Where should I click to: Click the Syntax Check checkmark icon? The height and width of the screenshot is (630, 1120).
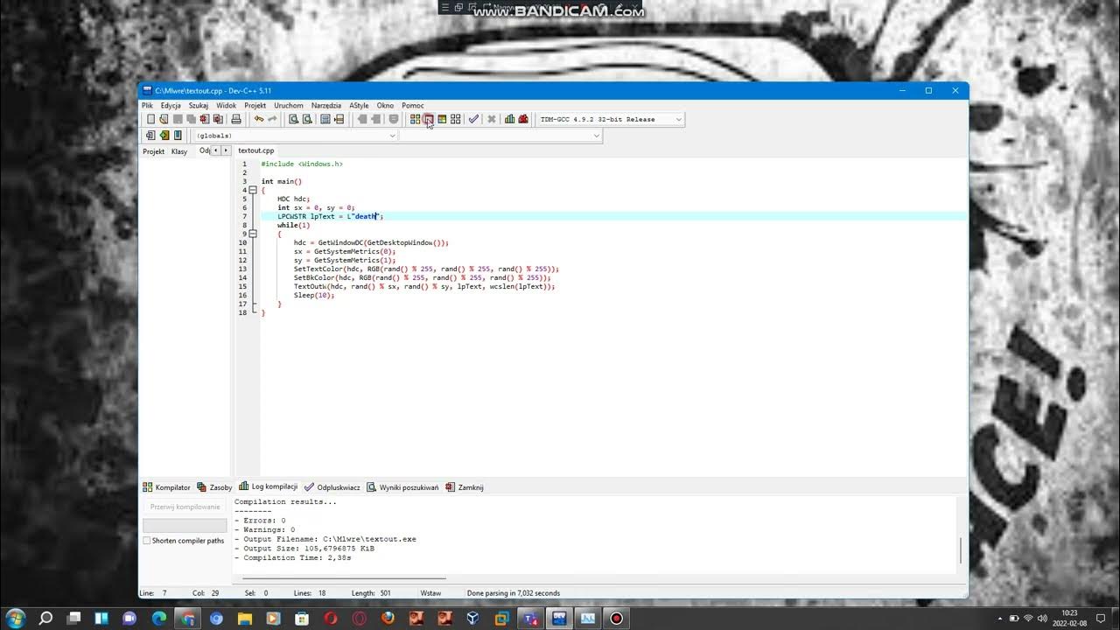tap(473, 119)
